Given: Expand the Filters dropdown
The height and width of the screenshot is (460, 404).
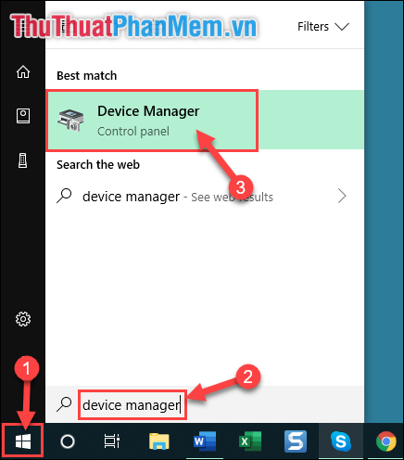Looking at the screenshot, I should point(323,27).
